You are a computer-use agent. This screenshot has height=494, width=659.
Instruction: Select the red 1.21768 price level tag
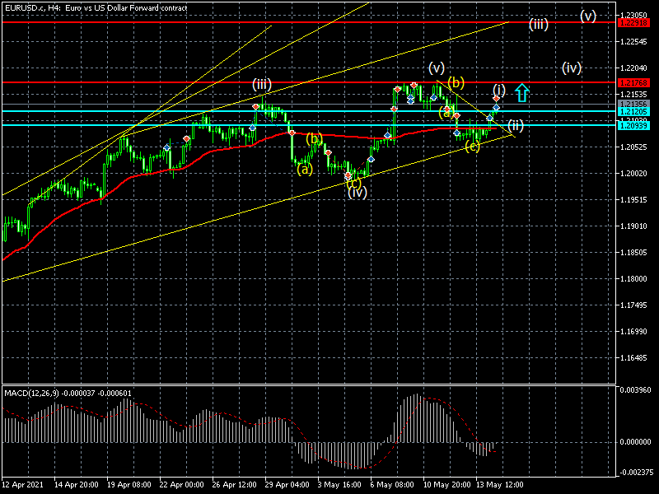[x=634, y=83]
